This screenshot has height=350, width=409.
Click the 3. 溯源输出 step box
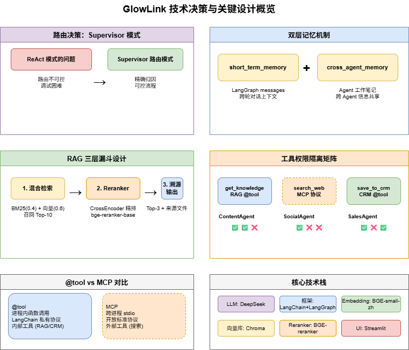click(172, 189)
